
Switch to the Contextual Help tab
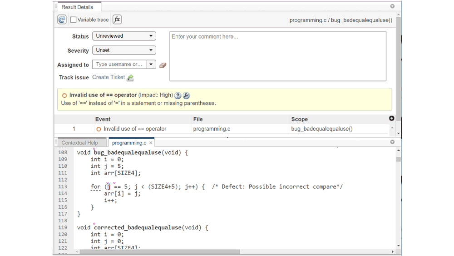(x=80, y=143)
